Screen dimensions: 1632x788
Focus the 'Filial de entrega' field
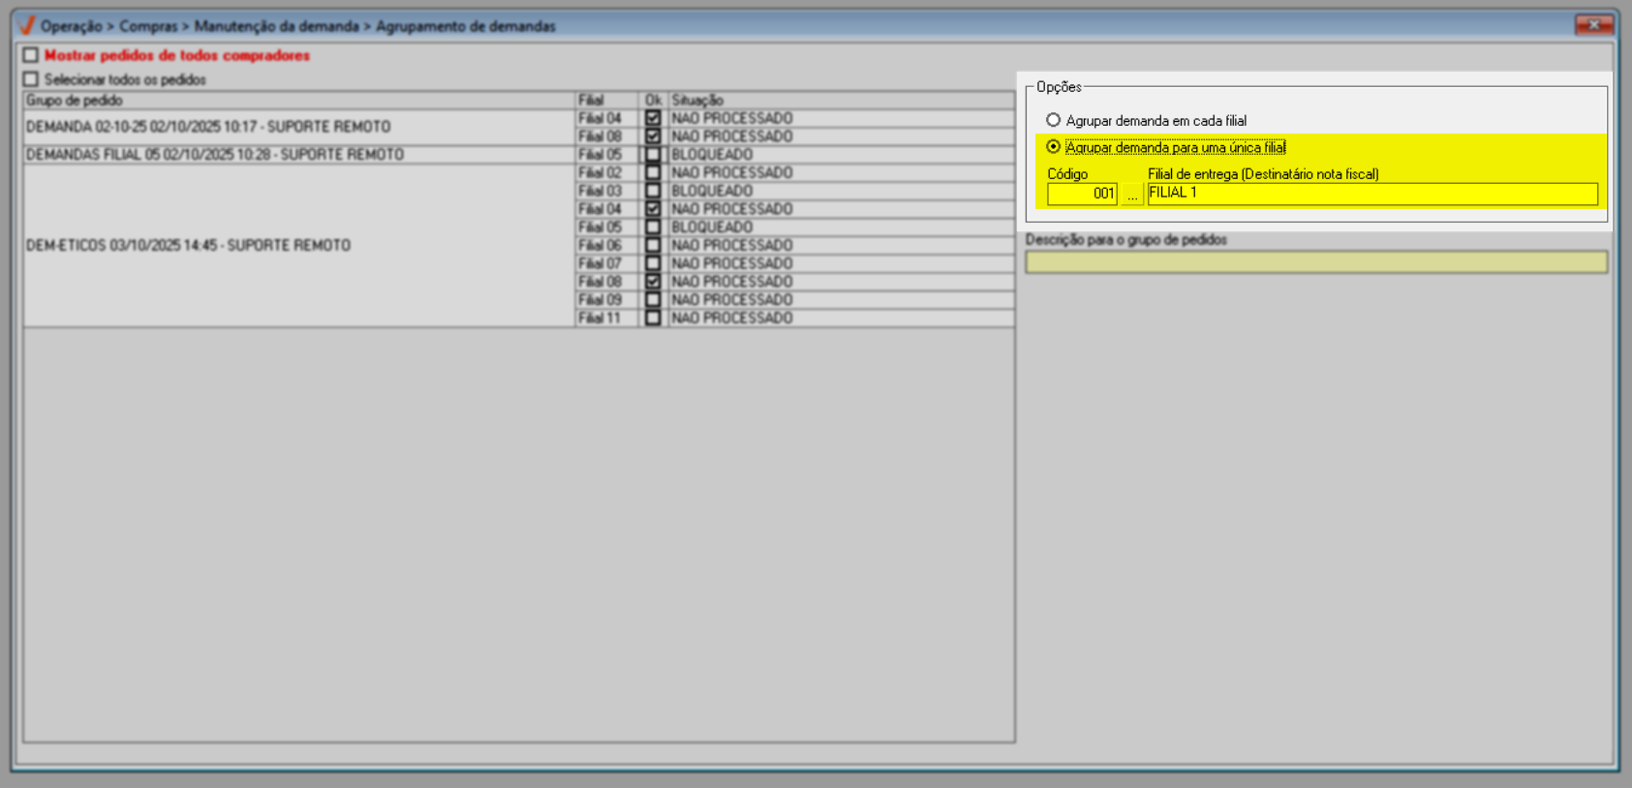(x=1372, y=194)
